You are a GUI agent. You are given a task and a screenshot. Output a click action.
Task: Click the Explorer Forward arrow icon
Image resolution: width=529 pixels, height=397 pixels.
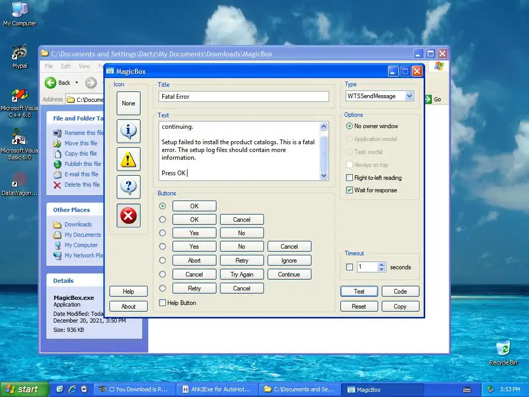(91, 83)
